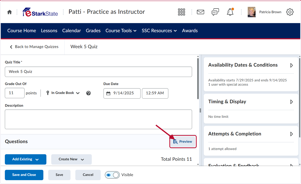Click the quiz editor vertical scrollbar
This screenshot has height=184, width=301.
click(x=198, y=79)
